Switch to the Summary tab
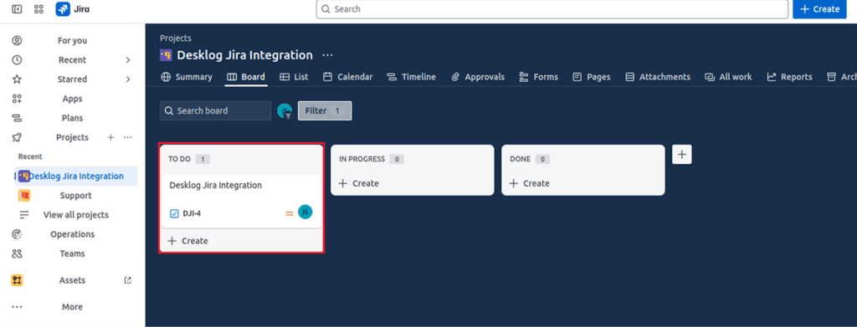Image resolution: width=857 pixels, height=327 pixels. pos(187,77)
